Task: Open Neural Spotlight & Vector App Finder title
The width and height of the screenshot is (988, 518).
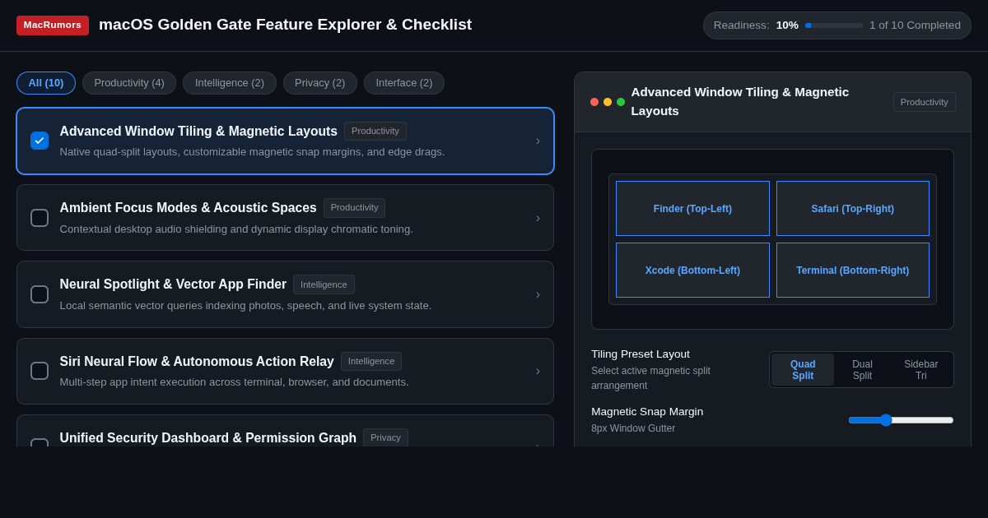Action: (x=173, y=284)
